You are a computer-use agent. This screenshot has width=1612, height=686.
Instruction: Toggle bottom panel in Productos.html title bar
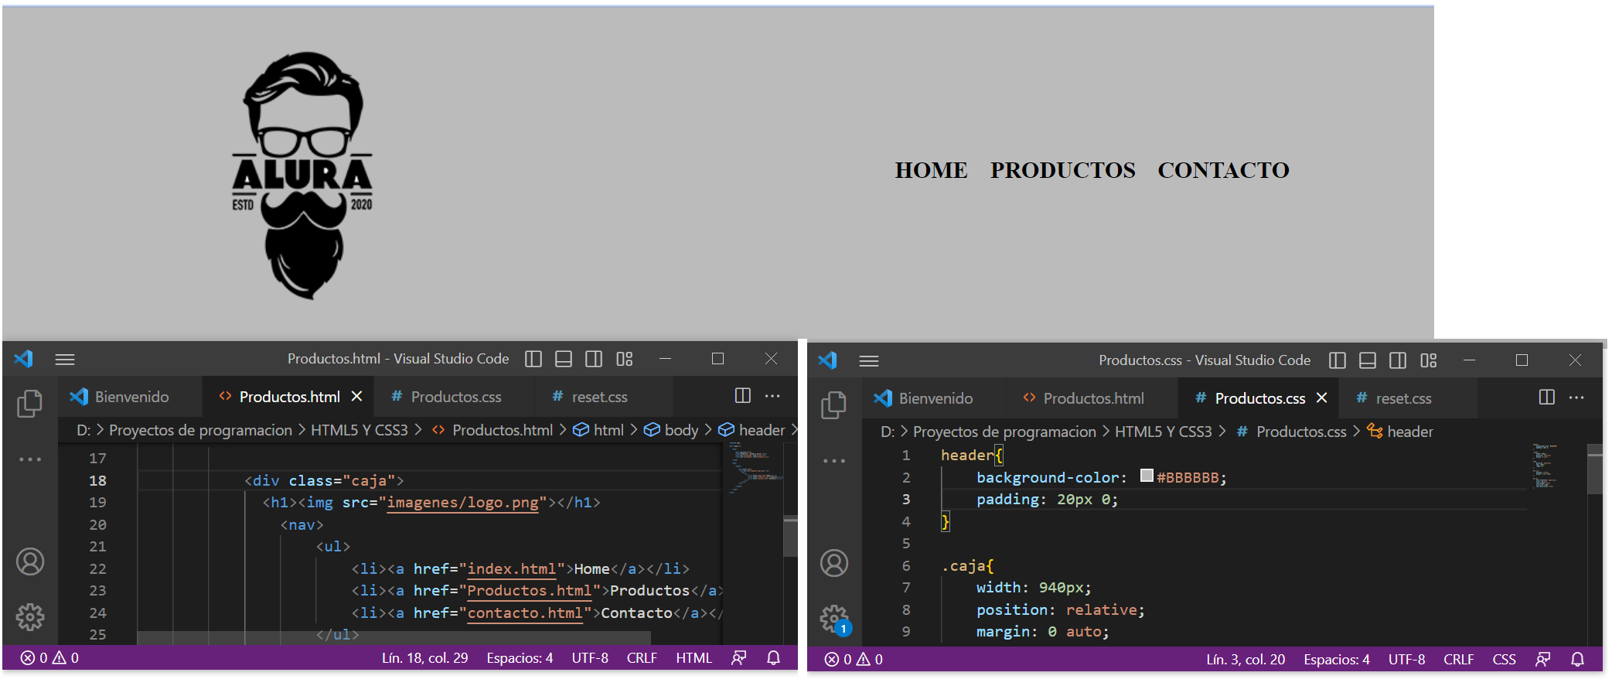tap(564, 359)
